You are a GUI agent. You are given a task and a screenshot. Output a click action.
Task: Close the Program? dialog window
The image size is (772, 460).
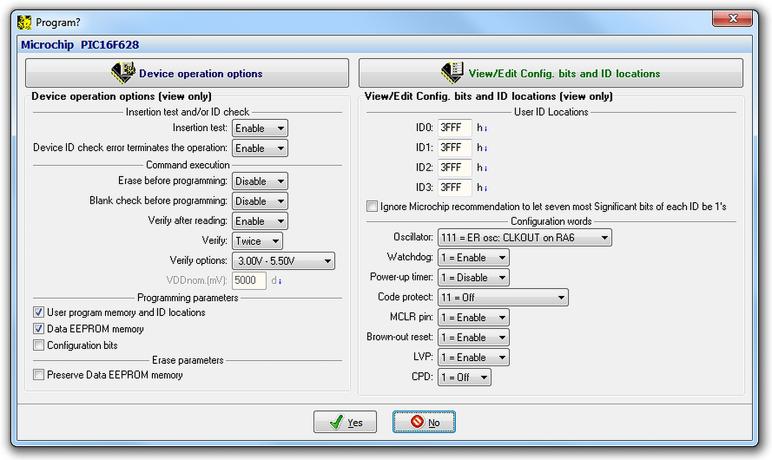(733, 19)
